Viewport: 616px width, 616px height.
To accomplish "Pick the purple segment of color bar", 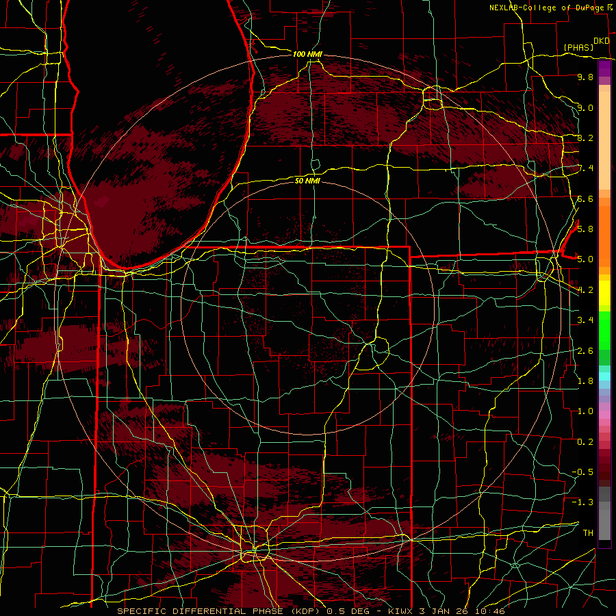I will (604, 68).
